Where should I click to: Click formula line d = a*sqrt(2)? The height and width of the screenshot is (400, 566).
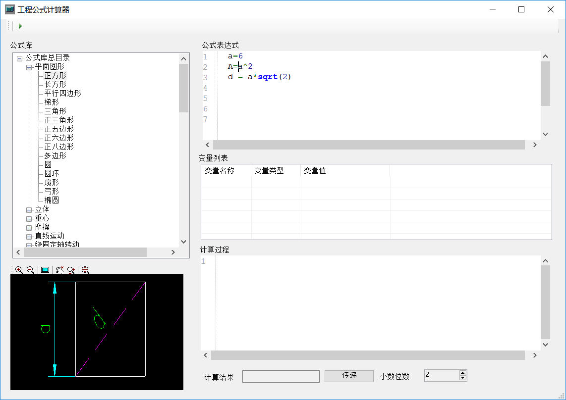click(259, 77)
